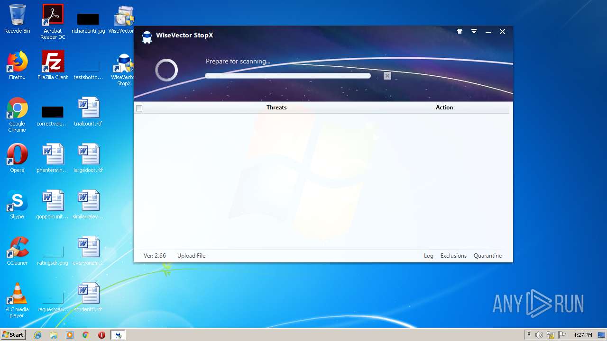The height and width of the screenshot is (341, 607).
Task: Click the Action column header
Action: coord(444,108)
